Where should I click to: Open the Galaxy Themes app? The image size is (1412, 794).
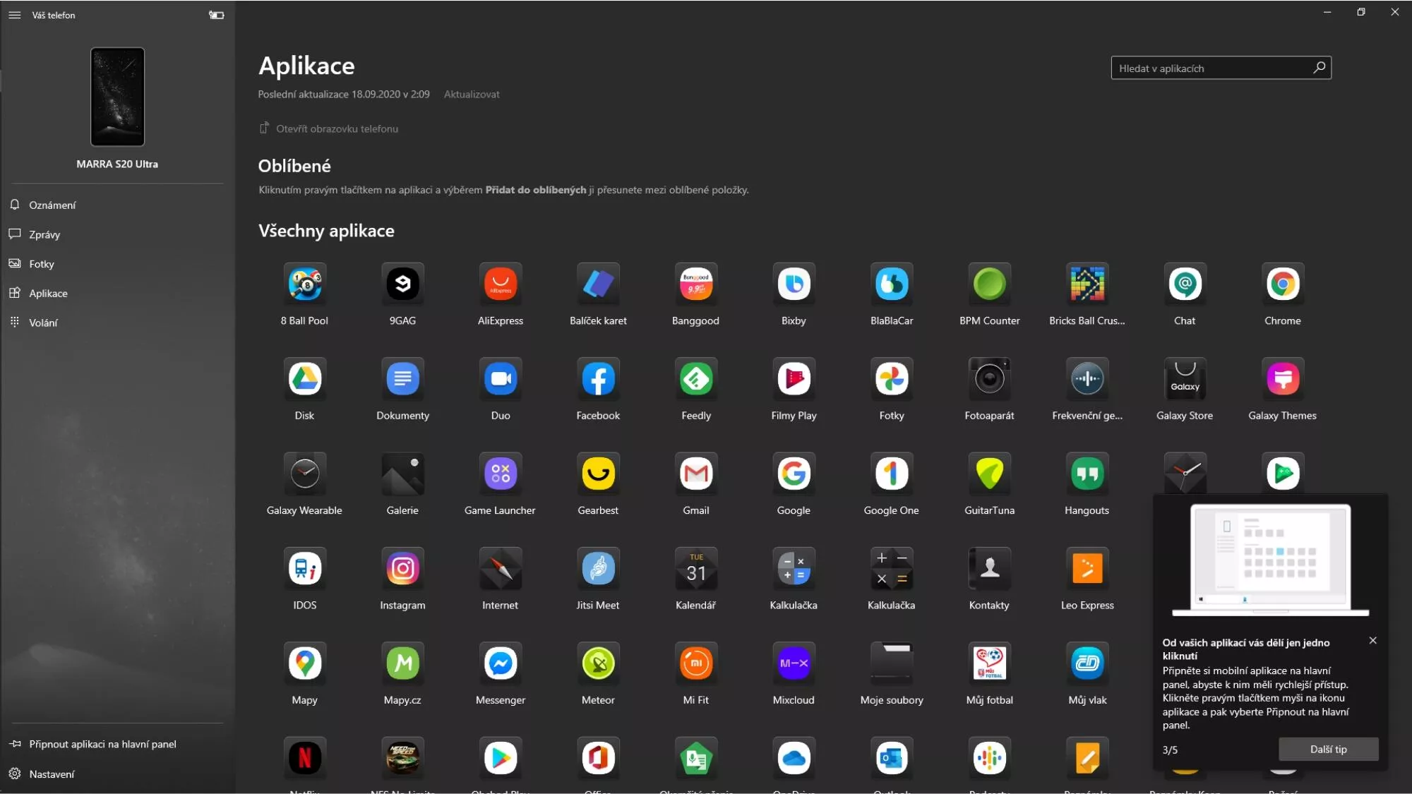1283,378
